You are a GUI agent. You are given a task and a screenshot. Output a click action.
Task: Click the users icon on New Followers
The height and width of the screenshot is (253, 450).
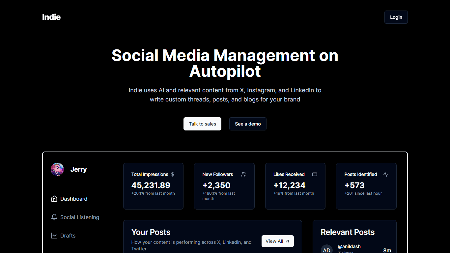click(x=244, y=174)
